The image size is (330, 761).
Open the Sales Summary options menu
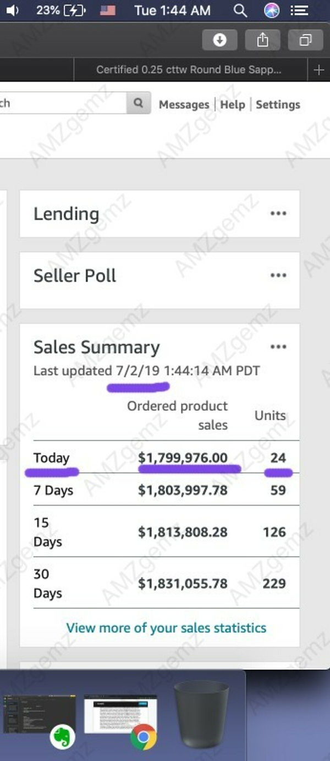pyautogui.click(x=278, y=347)
